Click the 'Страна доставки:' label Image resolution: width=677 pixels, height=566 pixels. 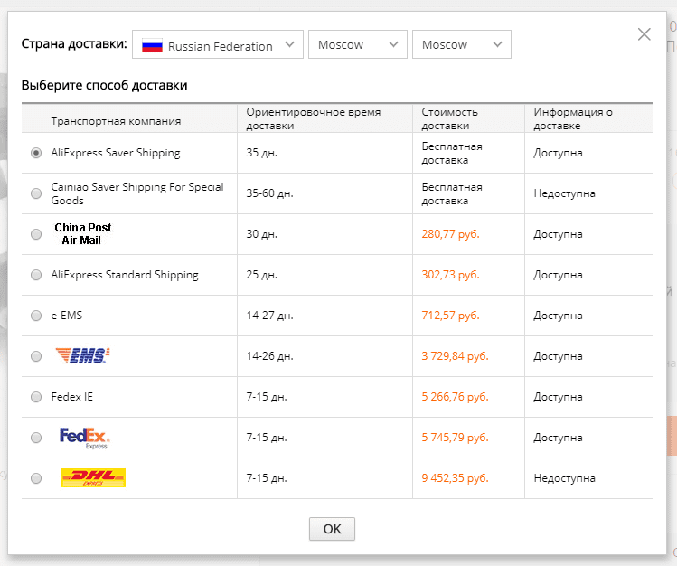(74, 43)
